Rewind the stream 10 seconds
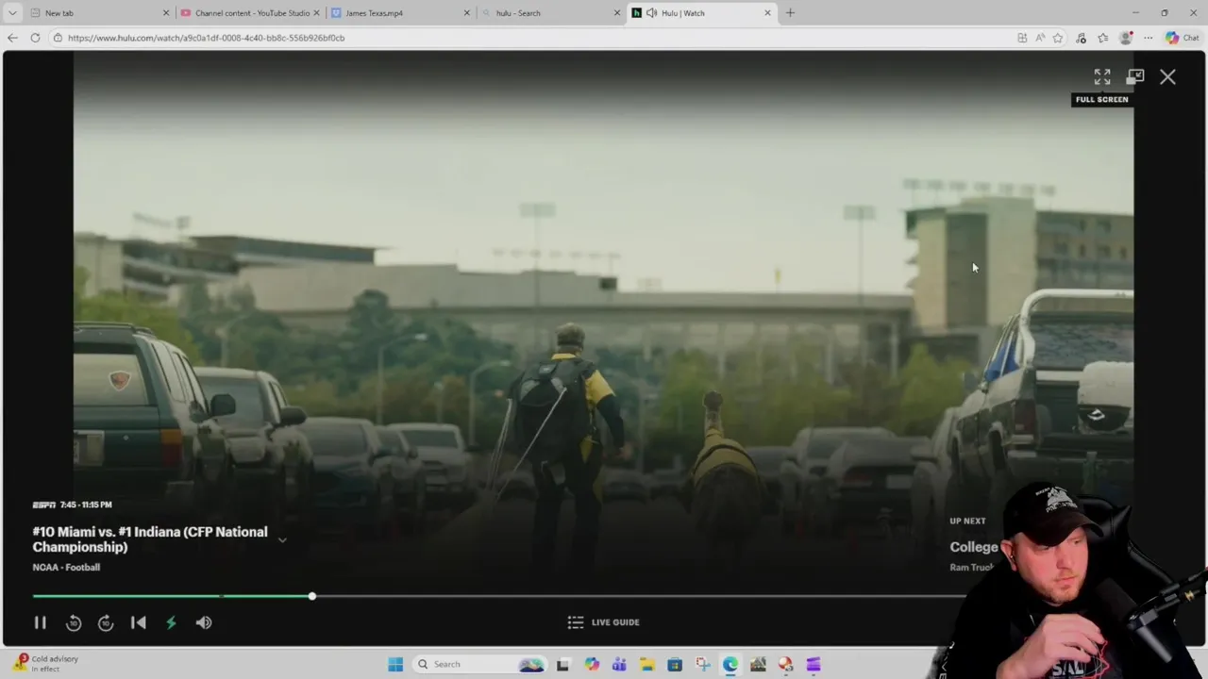This screenshot has height=679, width=1208. click(74, 622)
